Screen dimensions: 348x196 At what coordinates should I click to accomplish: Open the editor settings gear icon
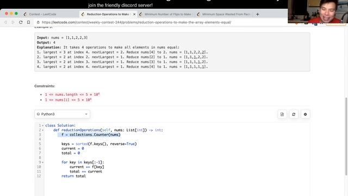(305, 114)
